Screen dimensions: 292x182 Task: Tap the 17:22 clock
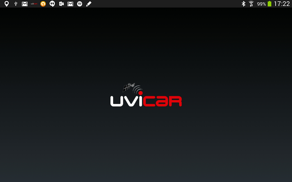282,4
